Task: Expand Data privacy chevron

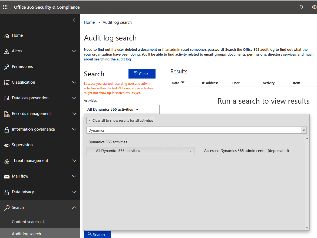Action: pos(74,192)
